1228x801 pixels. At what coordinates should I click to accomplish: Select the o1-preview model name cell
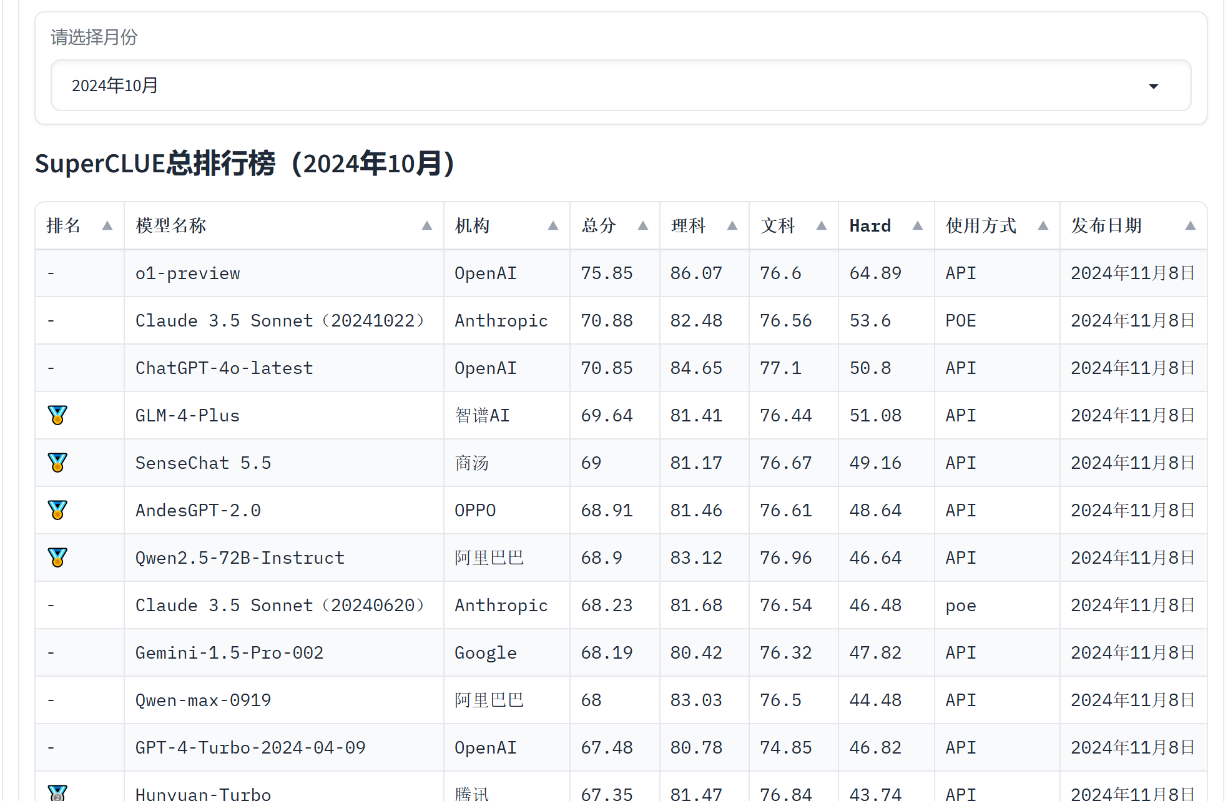(188, 273)
